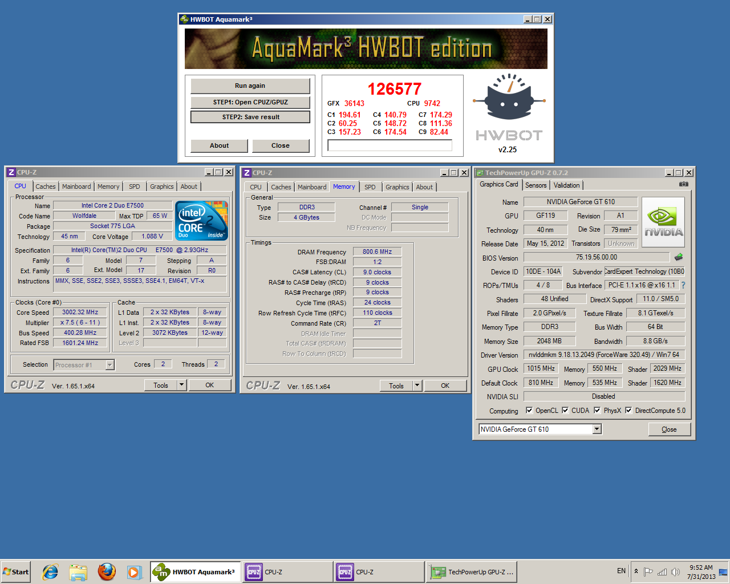Click the total score 126577

(395, 89)
